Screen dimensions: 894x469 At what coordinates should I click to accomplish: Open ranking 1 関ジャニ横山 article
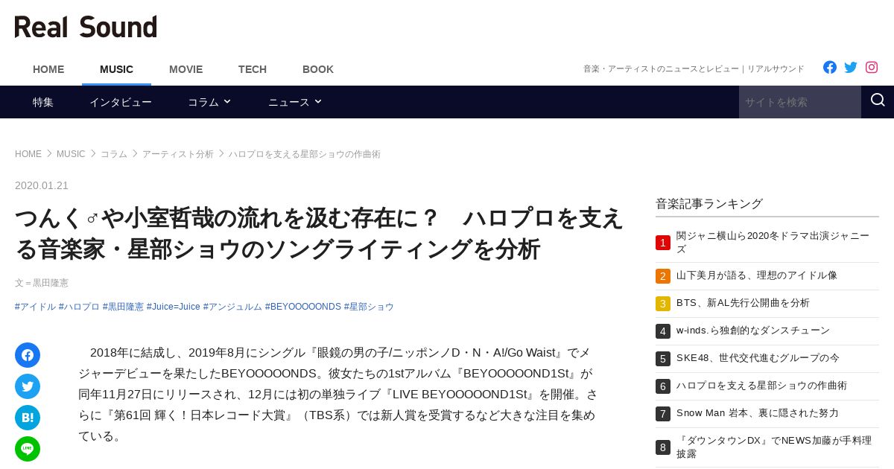[767, 243]
